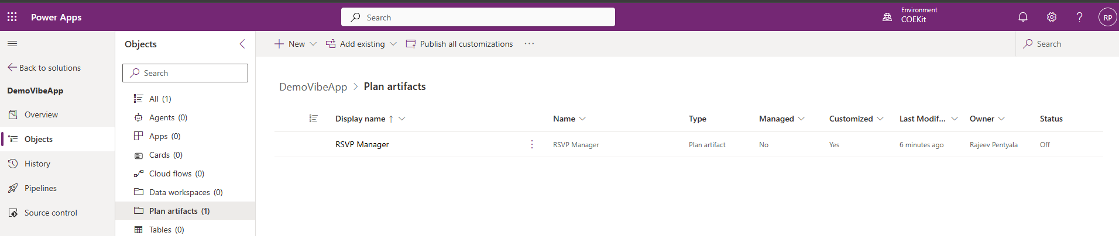Open the RP account avatar
The image size is (1119, 236).
coord(1107,18)
